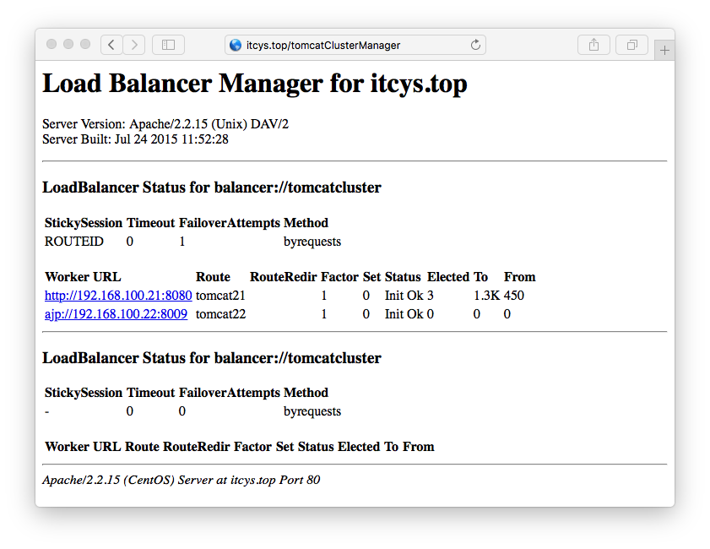
Task: Go back using Safari's back arrow
Action: [x=111, y=45]
